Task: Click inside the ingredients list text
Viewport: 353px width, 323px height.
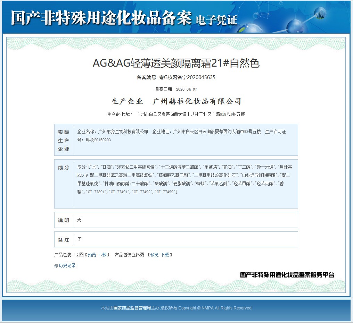Action: (184, 179)
